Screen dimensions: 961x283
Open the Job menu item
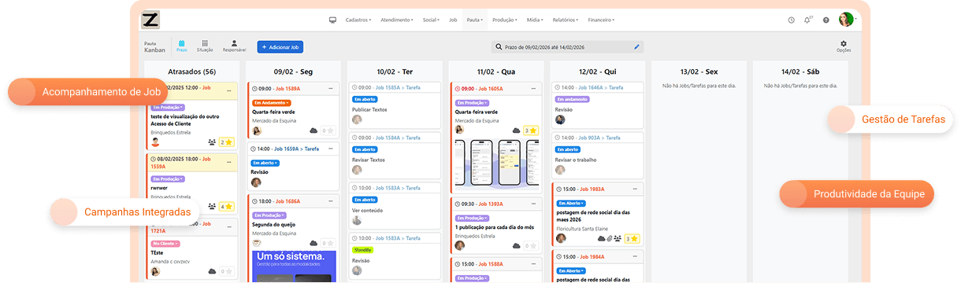pos(453,20)
